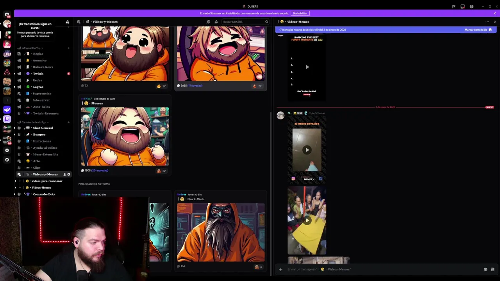Add channel to Canales de texto category
Viewport: 500px width, 281px height.
(69, 122)
